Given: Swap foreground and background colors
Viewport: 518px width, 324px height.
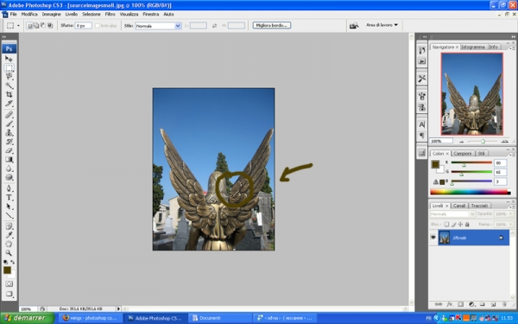Looking at the screenshot, I should pyautogui.click(x=13, y=262).
